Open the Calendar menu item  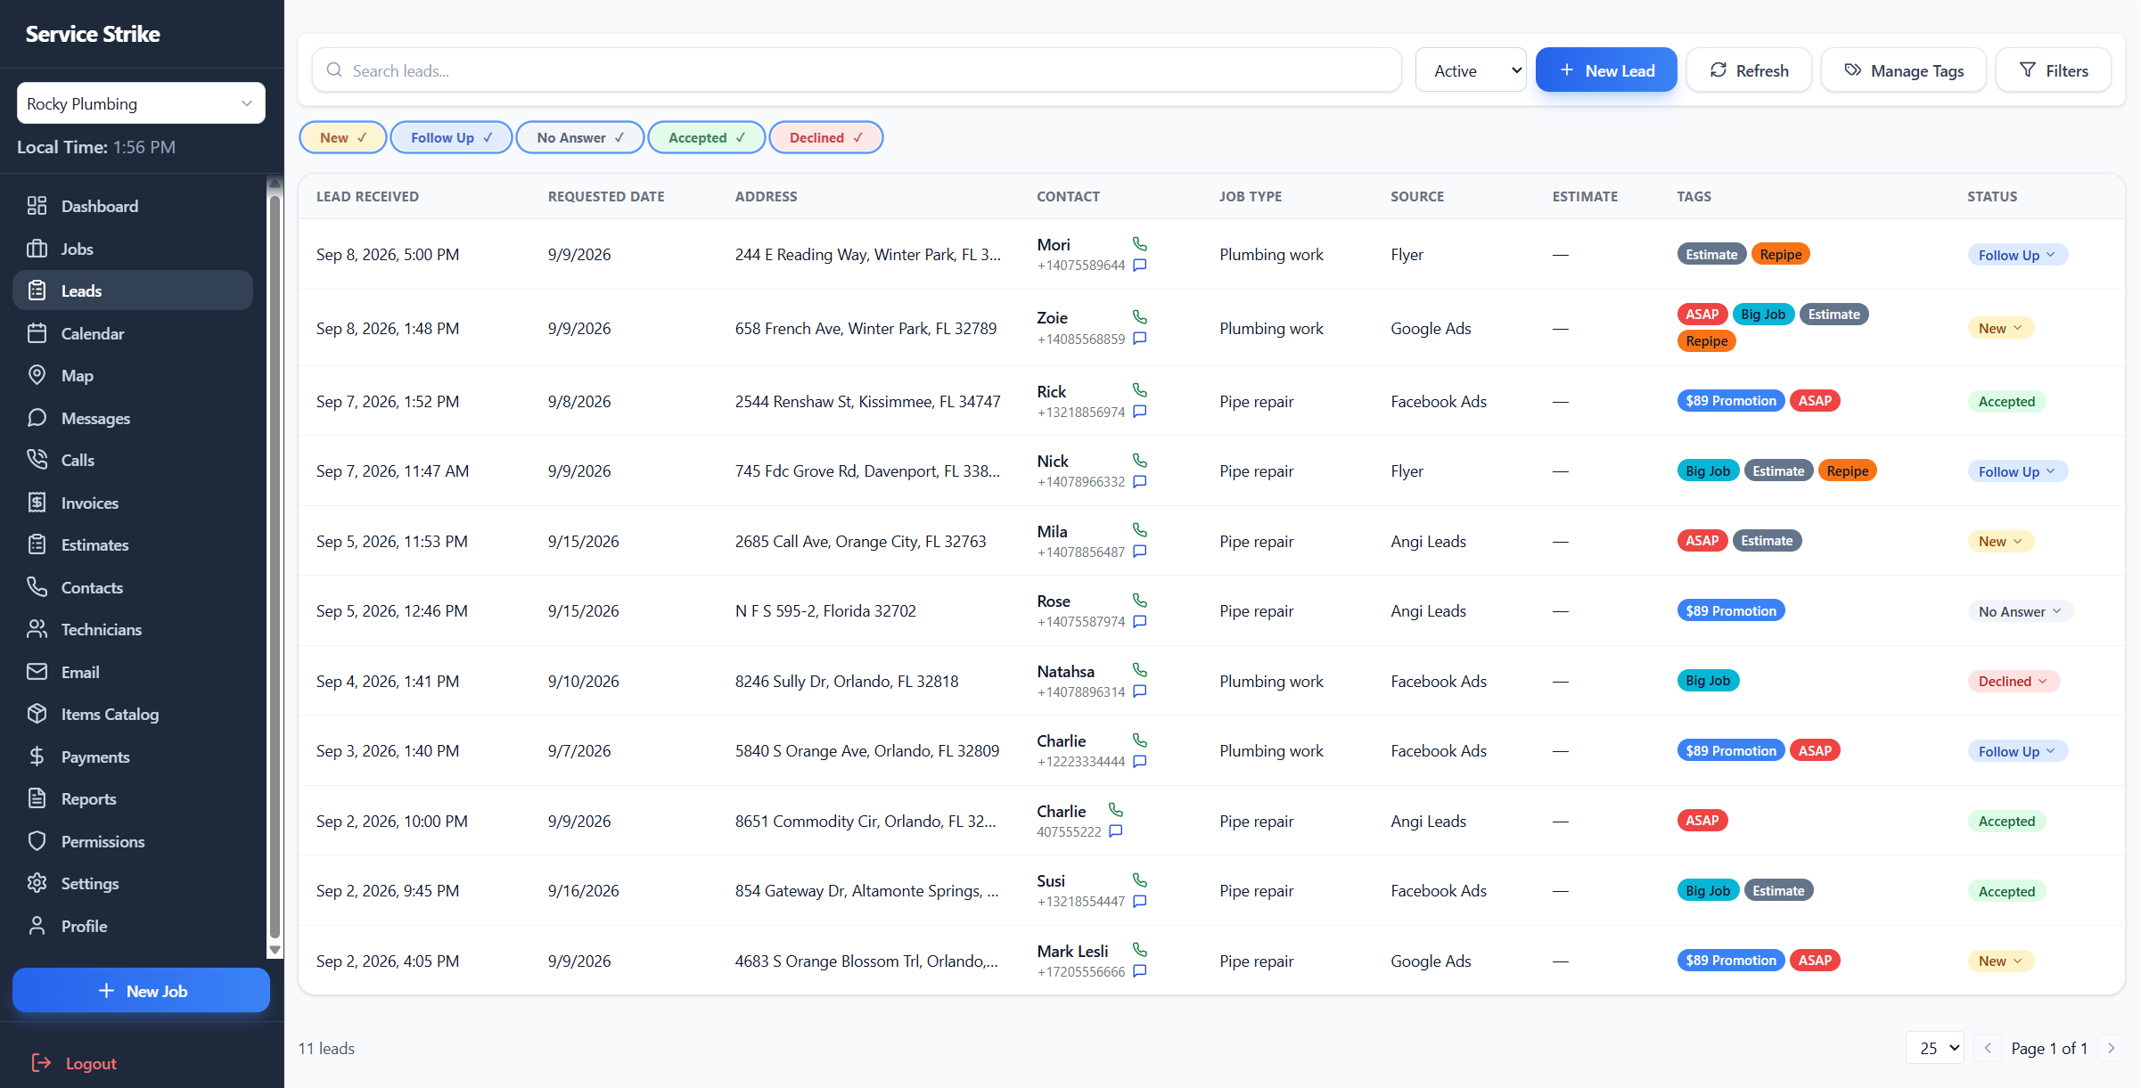[133, 333]
